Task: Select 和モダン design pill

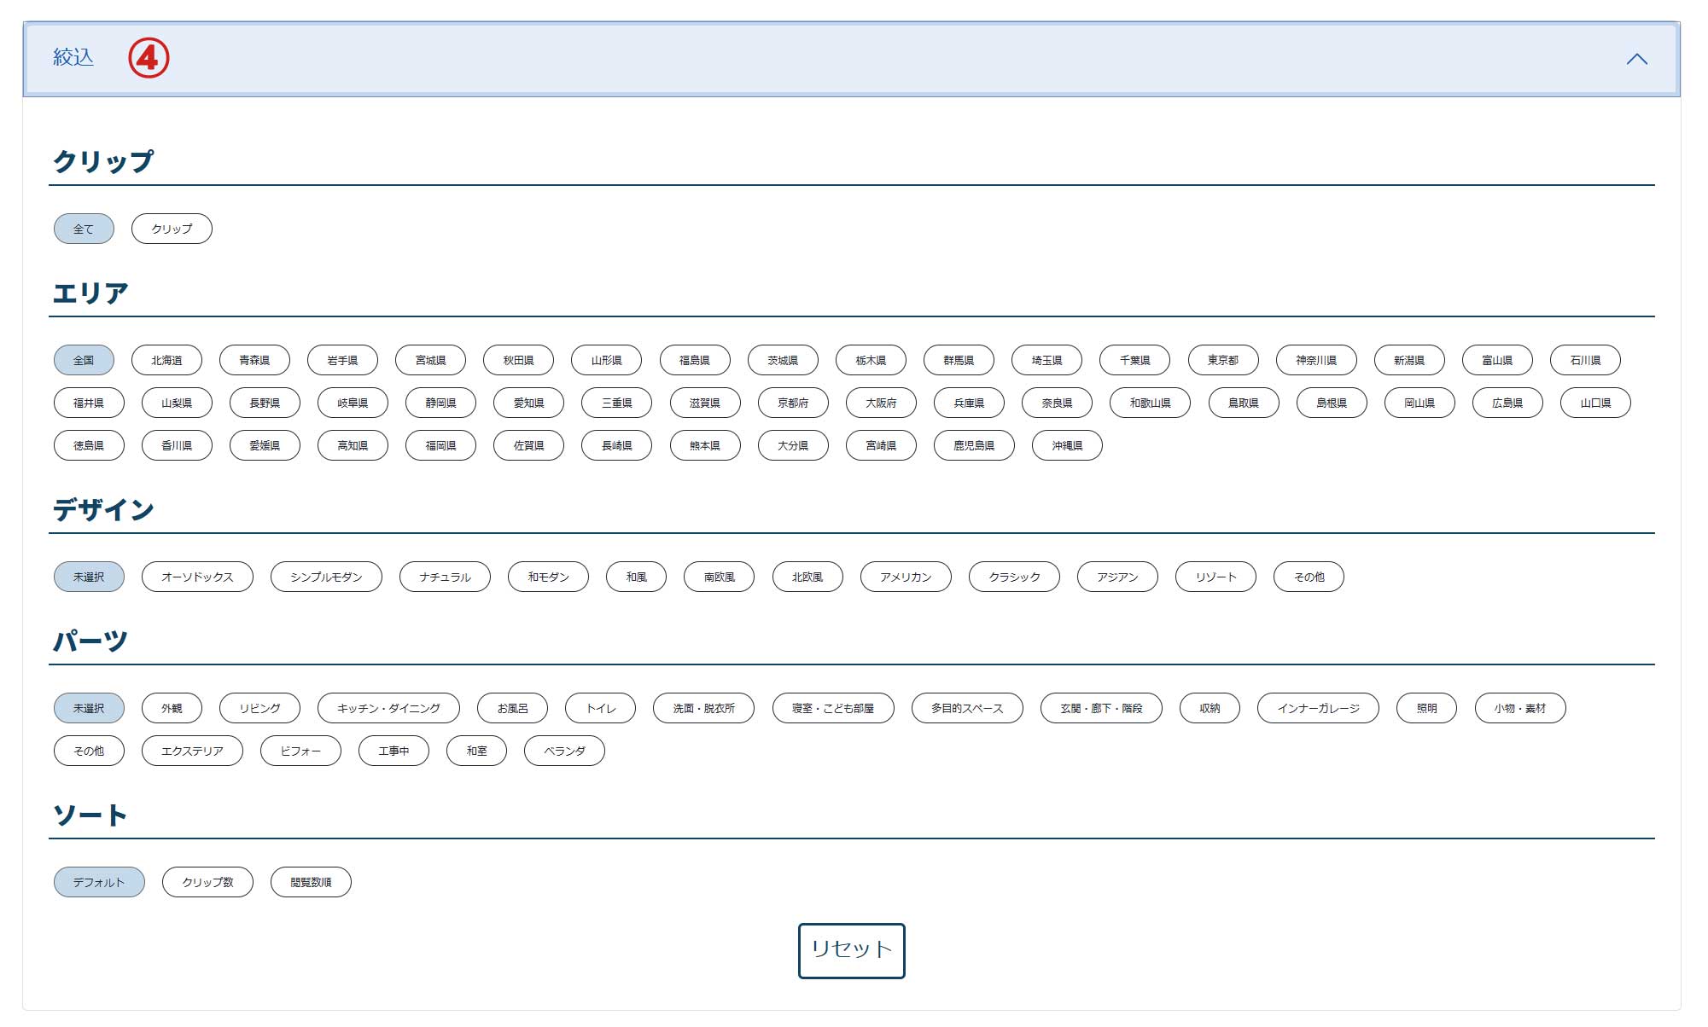Action: pyautogui.click(x=548, y=577)
